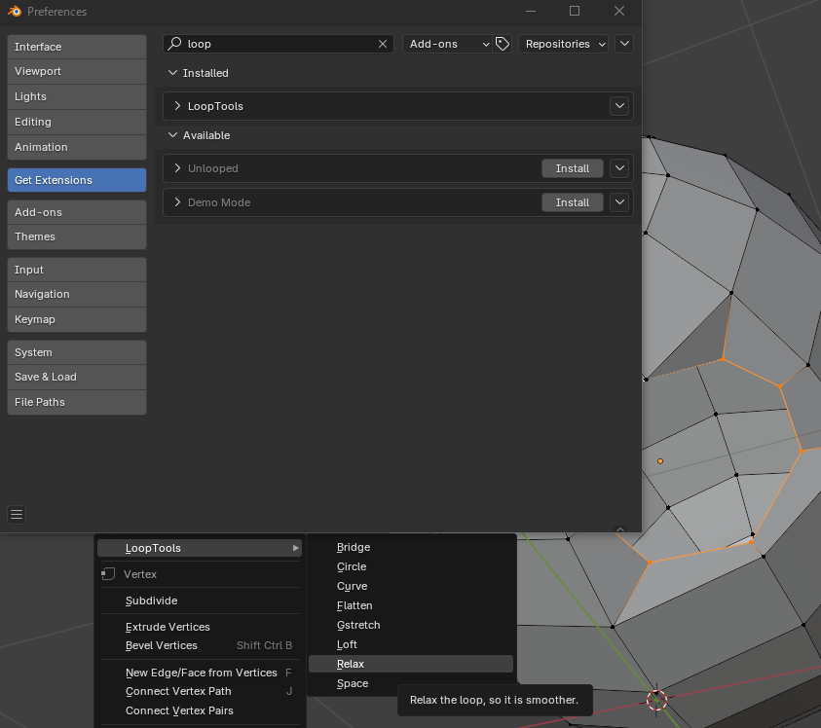Choose Subdivide from the Vertex menu

(200, 601)
